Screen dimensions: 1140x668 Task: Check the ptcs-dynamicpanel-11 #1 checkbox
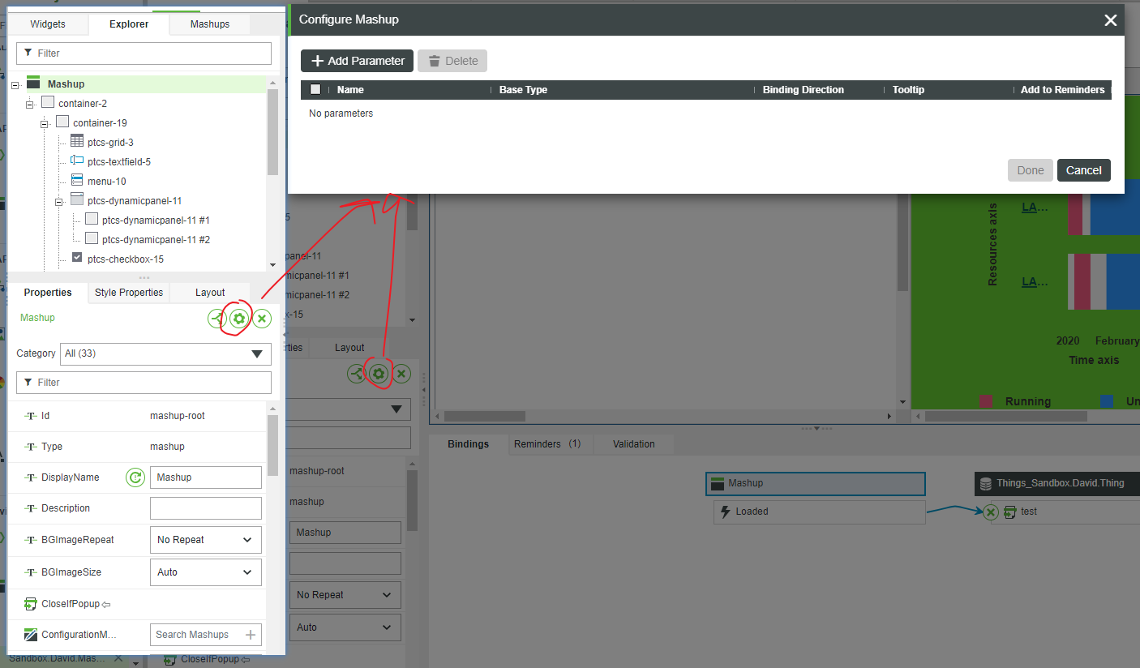92,219
